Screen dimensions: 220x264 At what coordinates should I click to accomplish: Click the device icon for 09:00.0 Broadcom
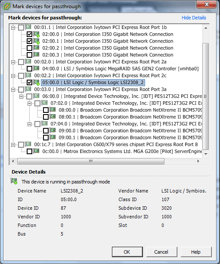pos(53,130)
